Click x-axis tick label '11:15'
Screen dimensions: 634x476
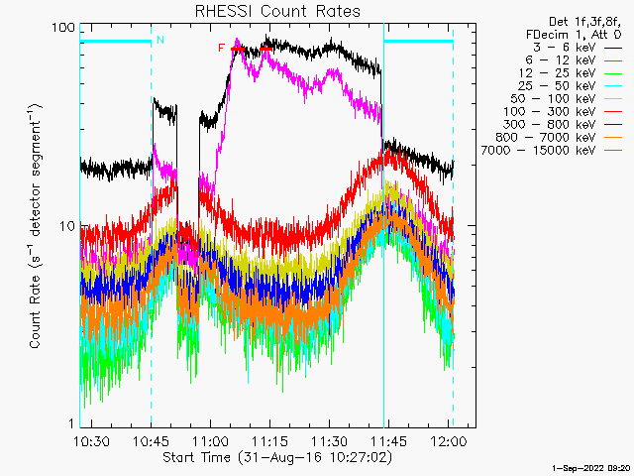[269, 441]
